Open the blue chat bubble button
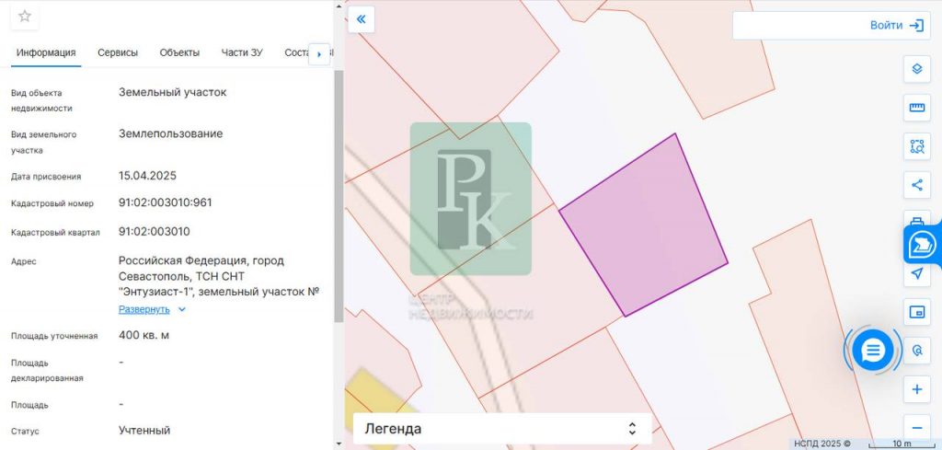The height and width of the screenshot is (450, 942). [x=872, y=350]
